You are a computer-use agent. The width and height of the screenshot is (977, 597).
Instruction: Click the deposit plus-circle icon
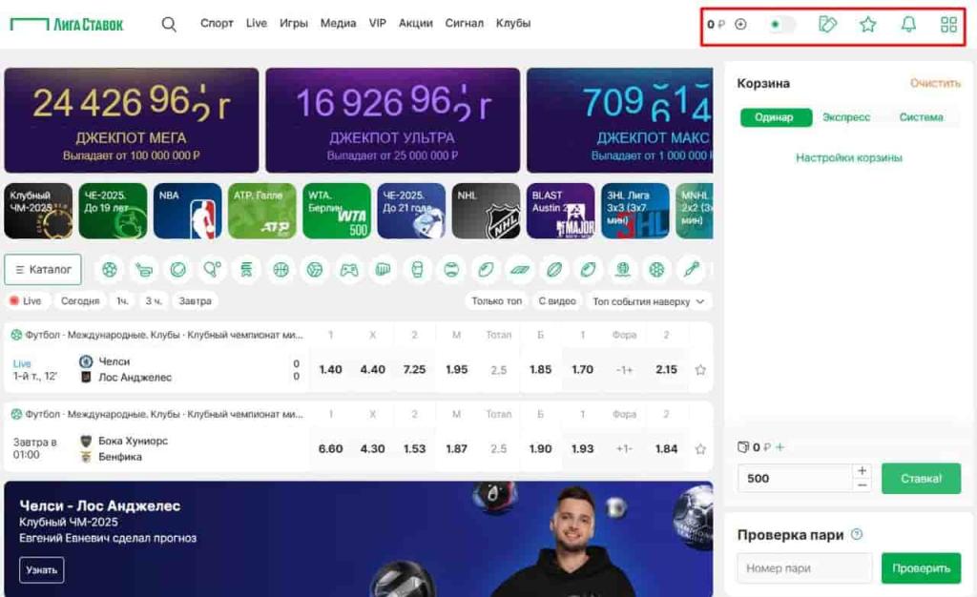coord(740,24)
